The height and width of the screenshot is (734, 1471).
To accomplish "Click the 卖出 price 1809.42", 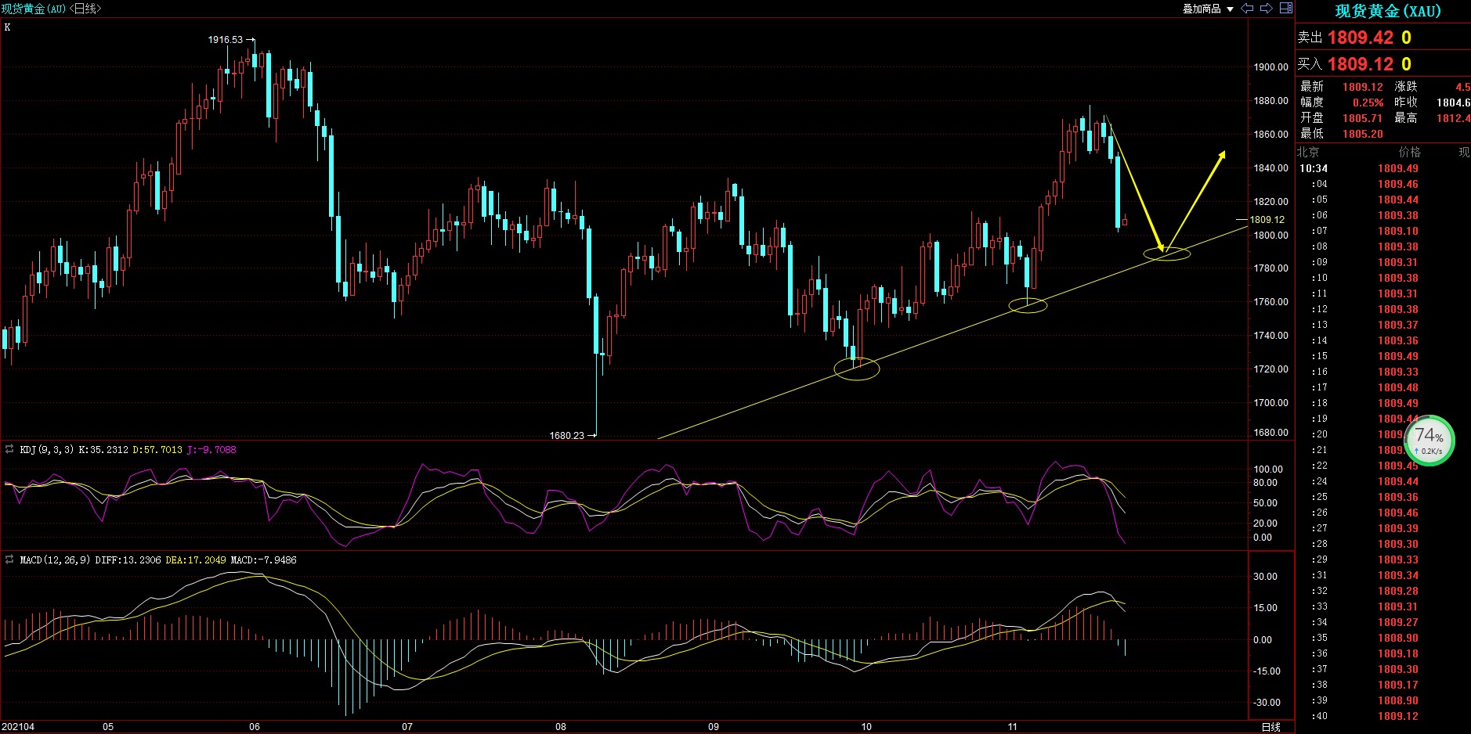I will pyautogui.click(x=1360, y=38).
